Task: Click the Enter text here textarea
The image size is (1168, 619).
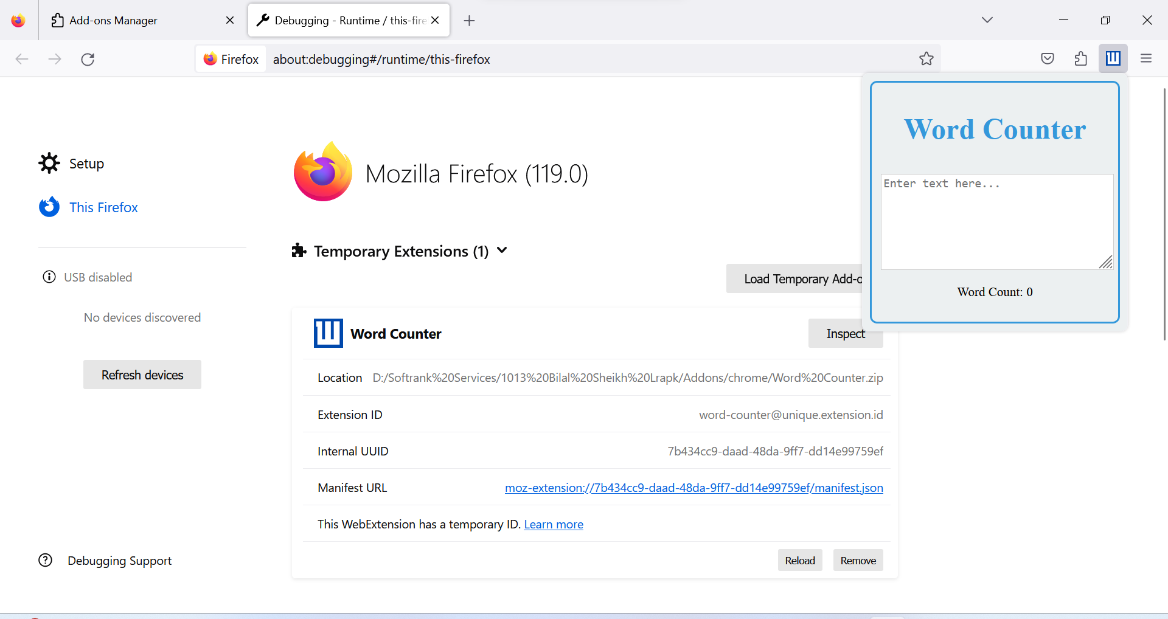Action: point(997,222)
